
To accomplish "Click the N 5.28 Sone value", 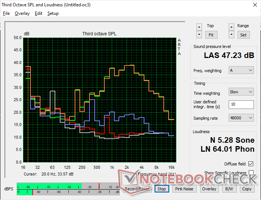I will [232, 140].
